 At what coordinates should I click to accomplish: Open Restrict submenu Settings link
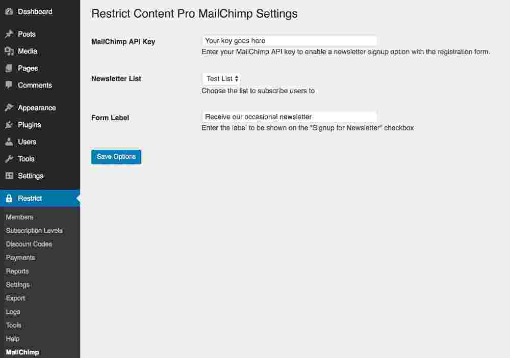point(17,285)
